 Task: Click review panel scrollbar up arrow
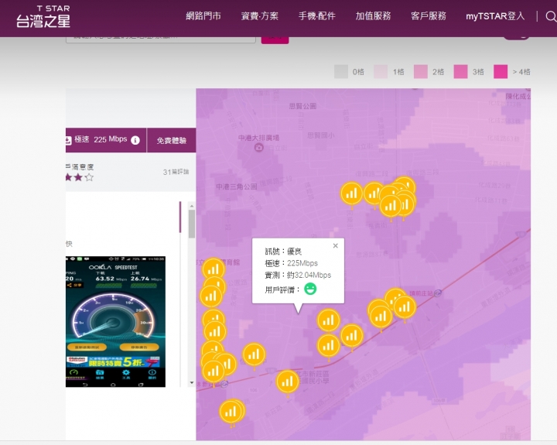click(192, 206)
